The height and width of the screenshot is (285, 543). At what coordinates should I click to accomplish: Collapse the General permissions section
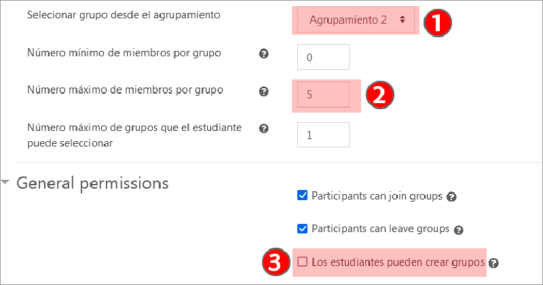click(x=6, y=183)
